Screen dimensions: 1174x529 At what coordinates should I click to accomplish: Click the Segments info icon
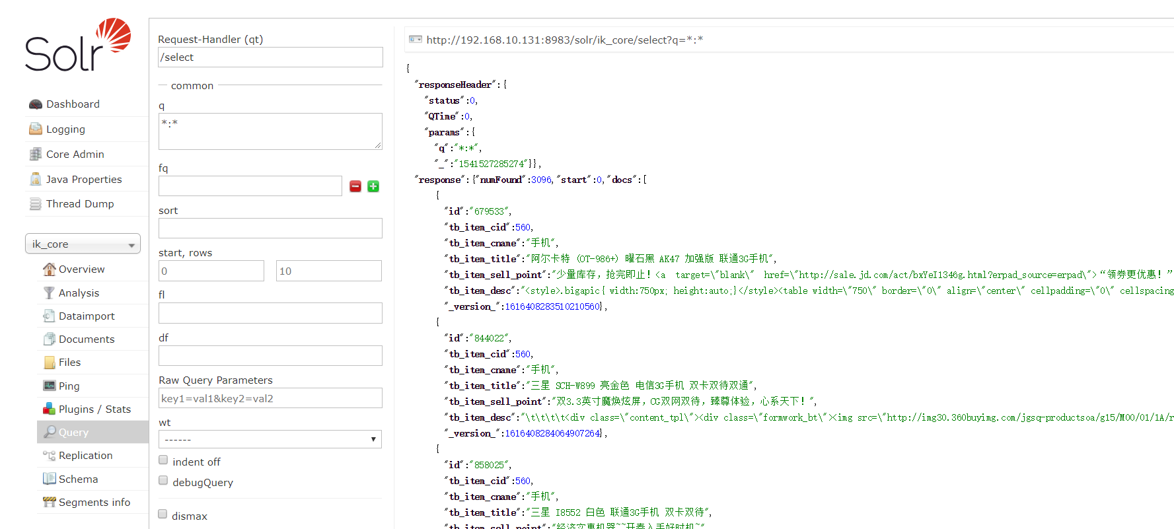point(50,502)
